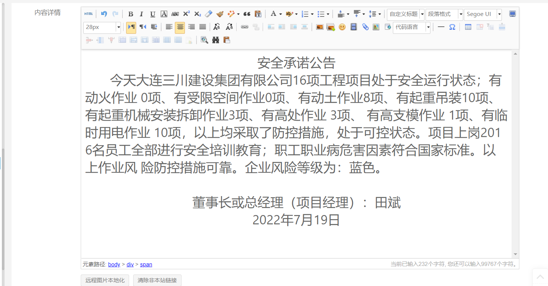Justify text on both sides
Image resolution: width=548 pixels, height=286 pixels.
point(202,27)
